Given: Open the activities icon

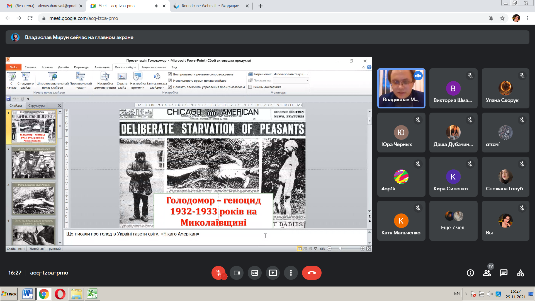Looking at the screenshot, I should tap(521, 273).
